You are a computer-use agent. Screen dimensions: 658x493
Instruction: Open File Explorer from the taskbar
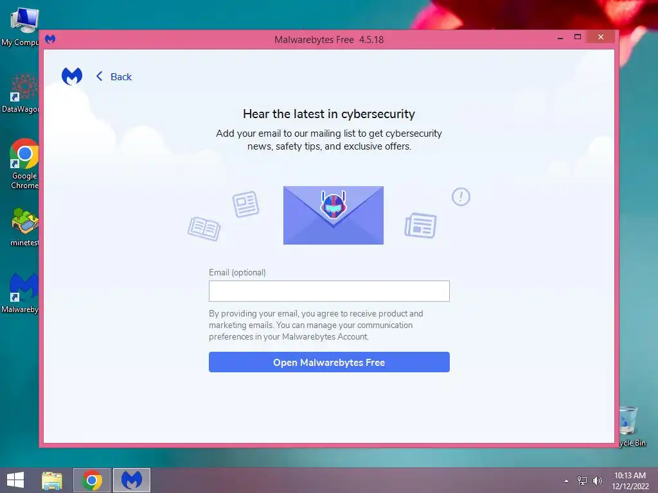pos(52,480)
